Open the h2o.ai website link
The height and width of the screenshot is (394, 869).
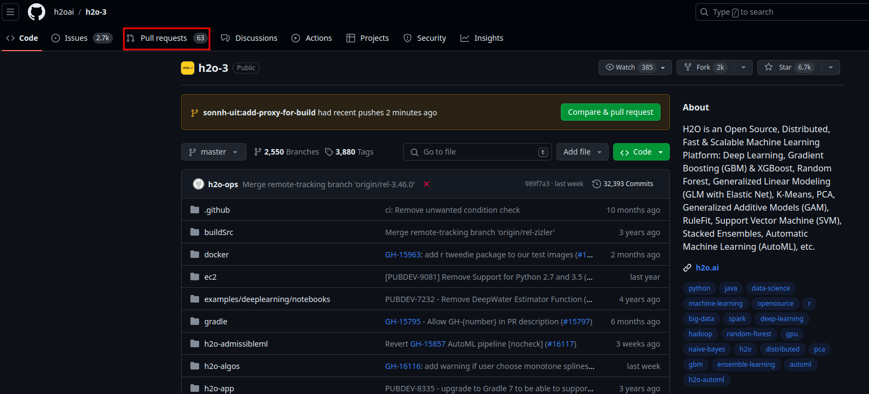707,268
